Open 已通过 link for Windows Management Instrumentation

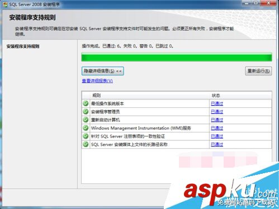217,128
